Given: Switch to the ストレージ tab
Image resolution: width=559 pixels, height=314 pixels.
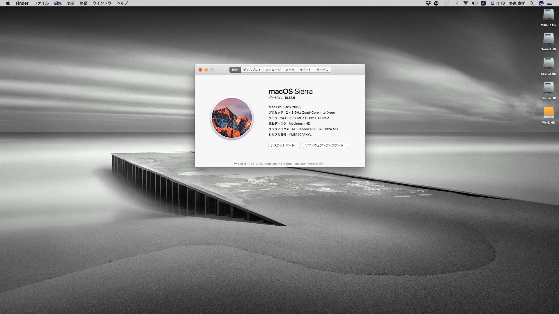Looking at the screenshot, I should [x=273, y=70].
